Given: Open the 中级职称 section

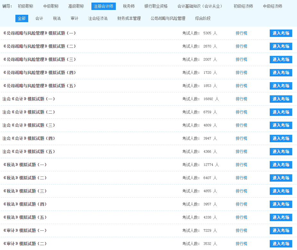Looking at the screenshot, I should pos(51,6).
